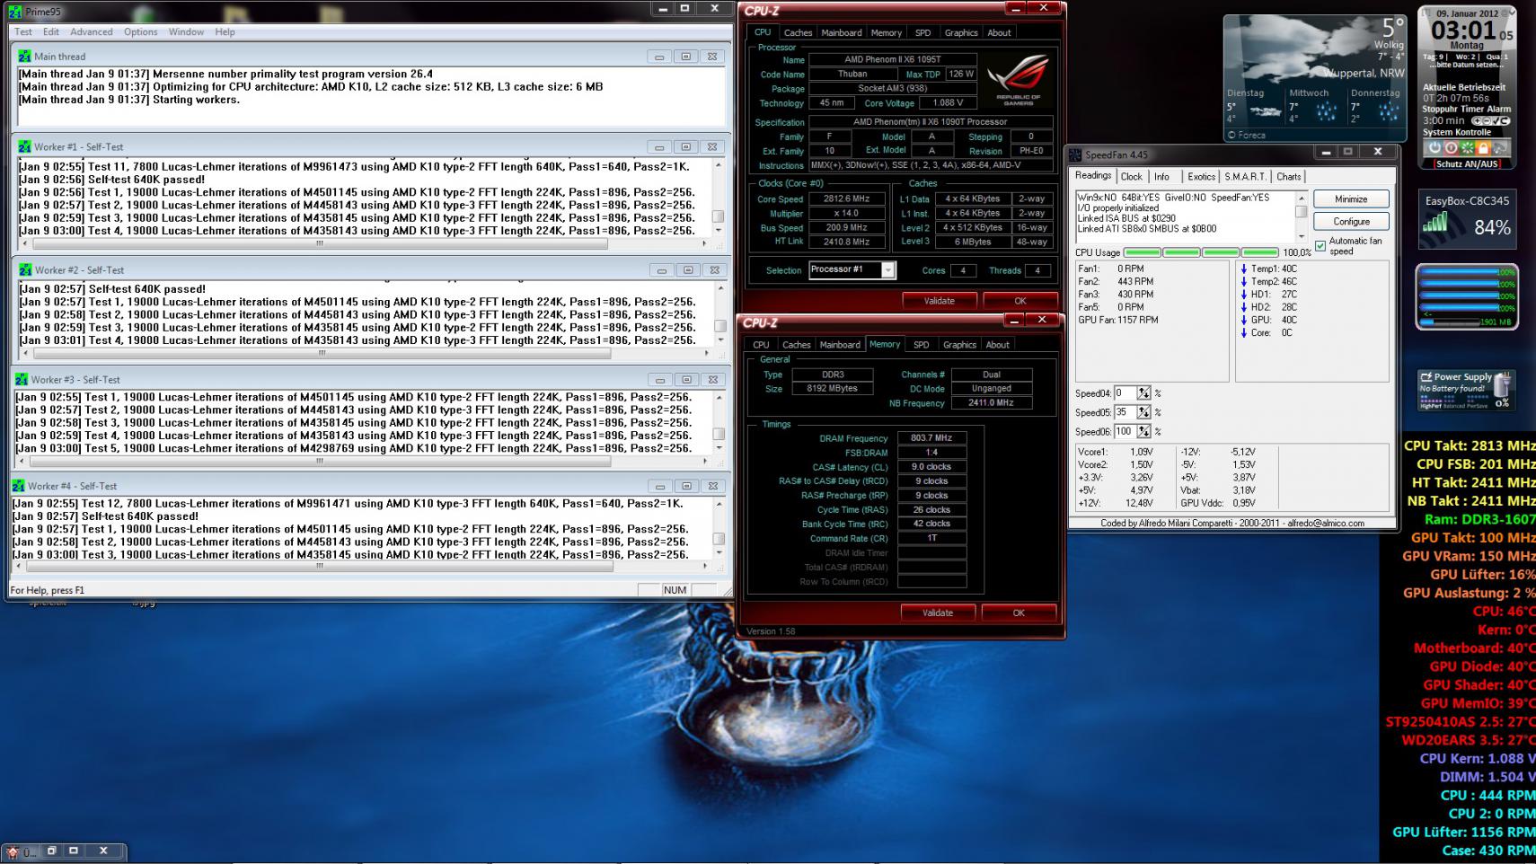1536x864 pixels.
Task: Click the HD1 temperature arrow icon in SpeedFan
Action: point(1243,294)
